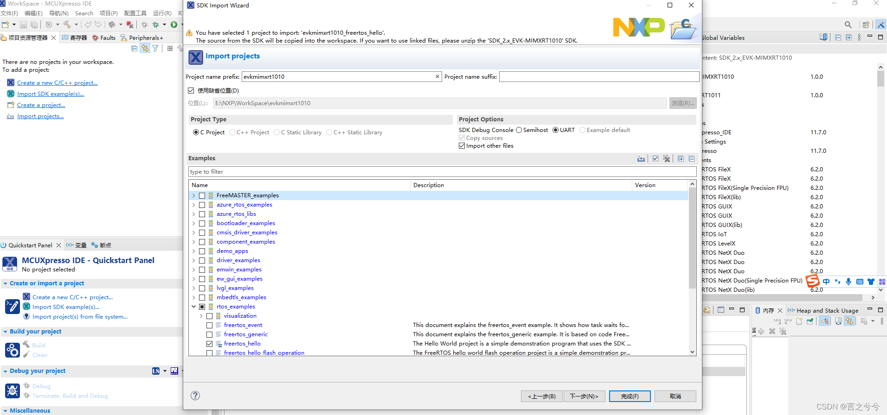Check the demo_apps checkbox

click(x=202, y=251)
